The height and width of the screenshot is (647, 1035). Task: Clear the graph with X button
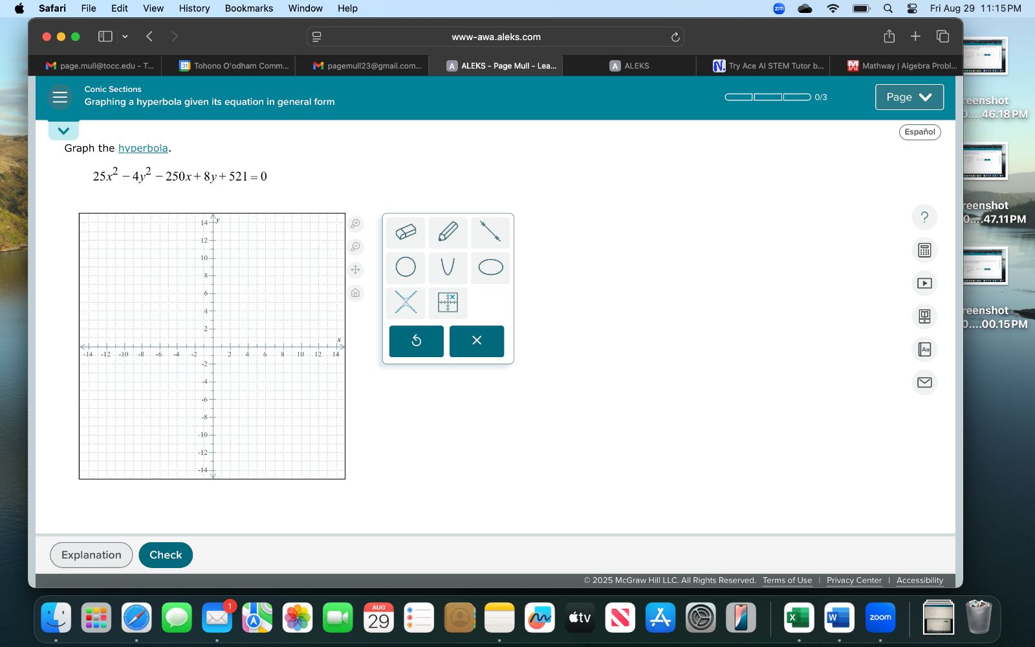point(477,341)
